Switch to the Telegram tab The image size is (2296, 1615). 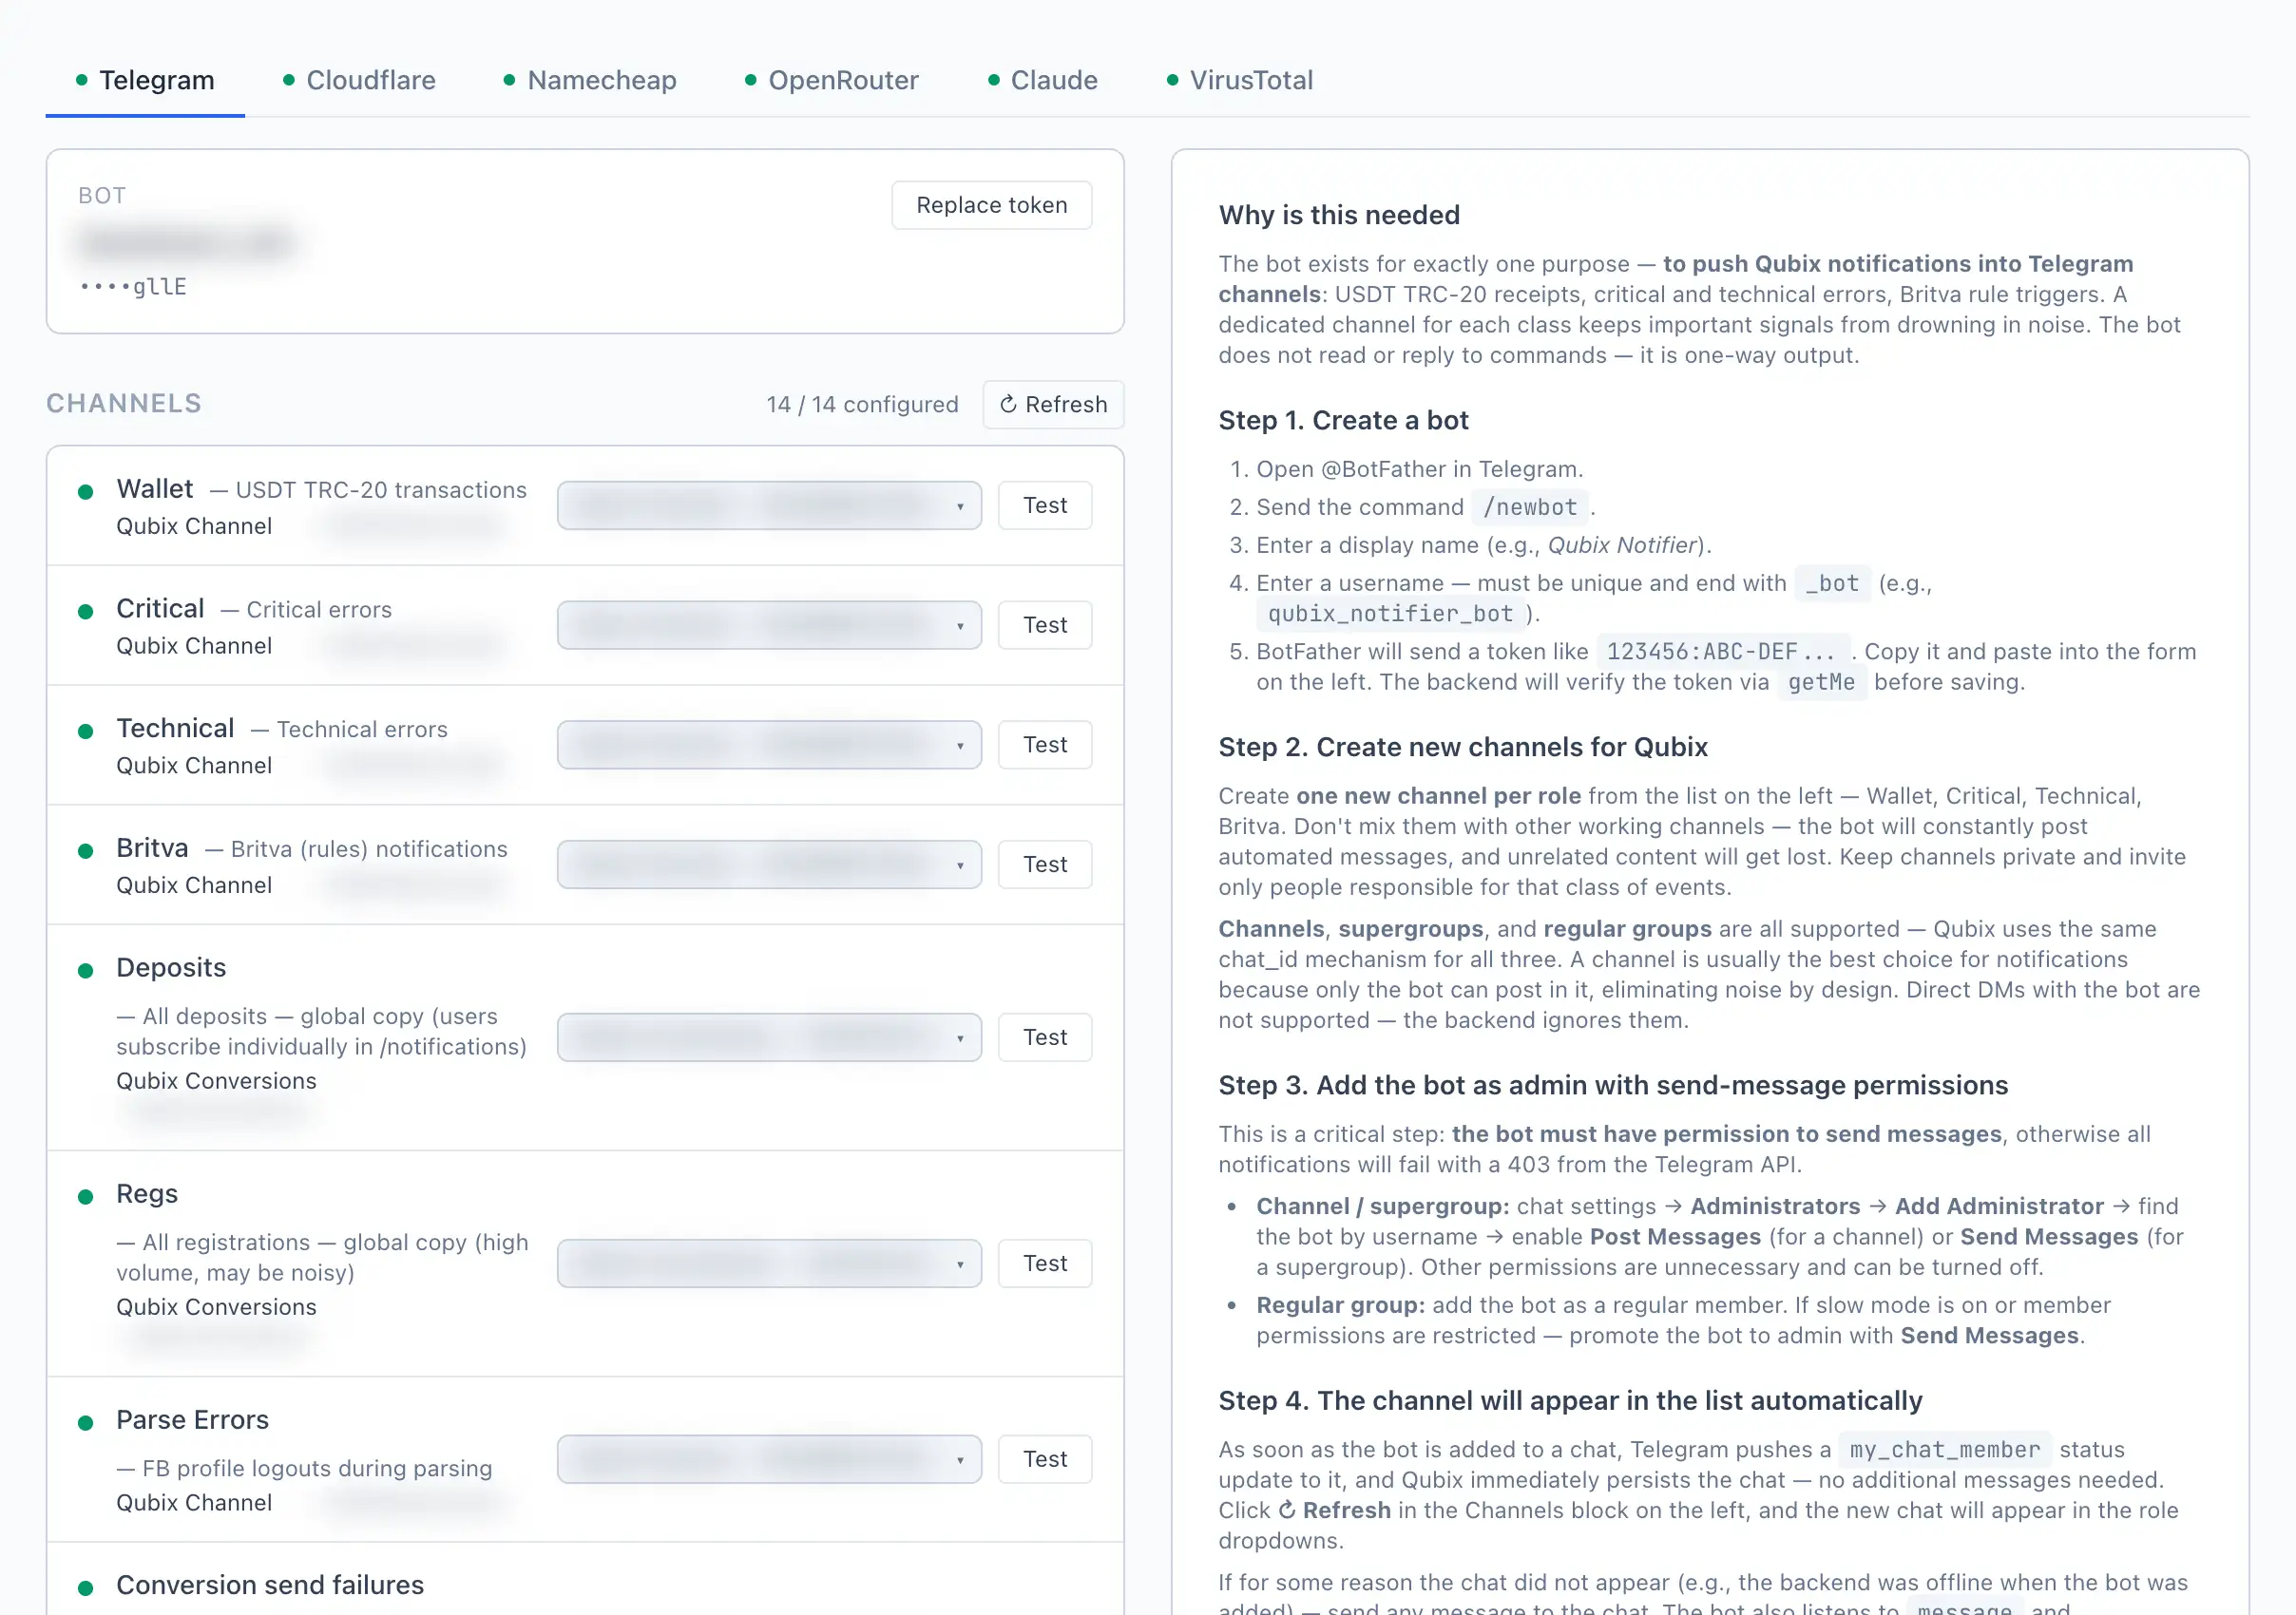(x=145, y=80)
